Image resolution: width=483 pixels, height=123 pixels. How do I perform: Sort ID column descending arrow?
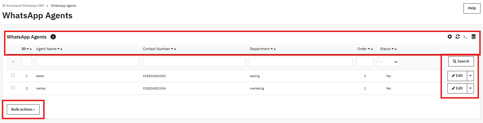point(28,49)
